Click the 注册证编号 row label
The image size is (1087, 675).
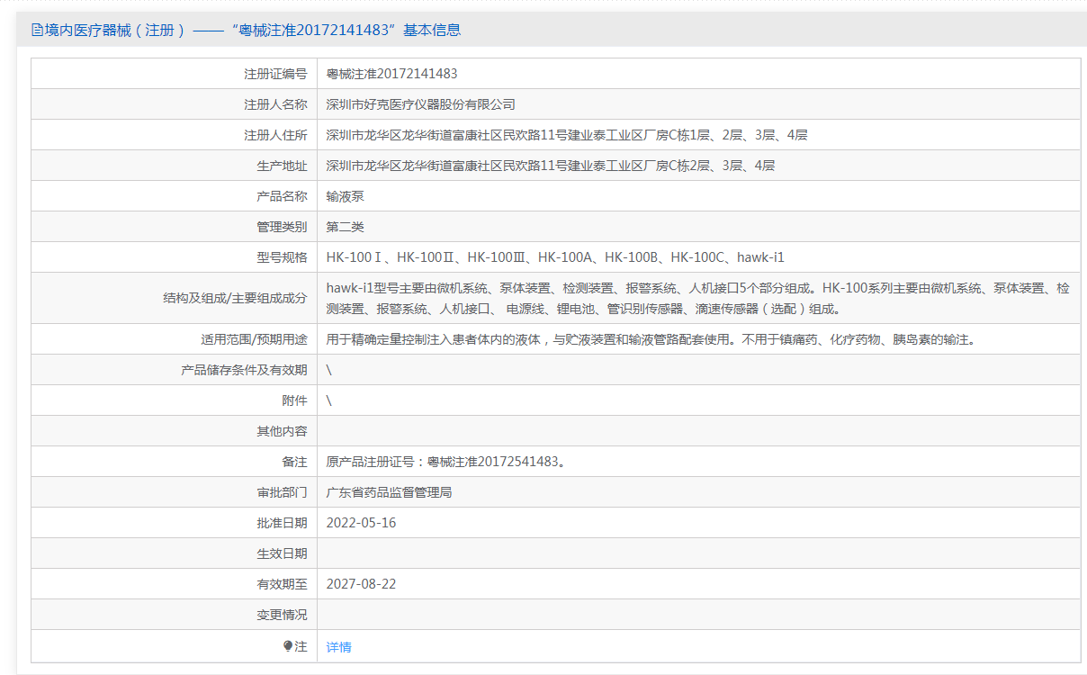[x=275, y=74]
